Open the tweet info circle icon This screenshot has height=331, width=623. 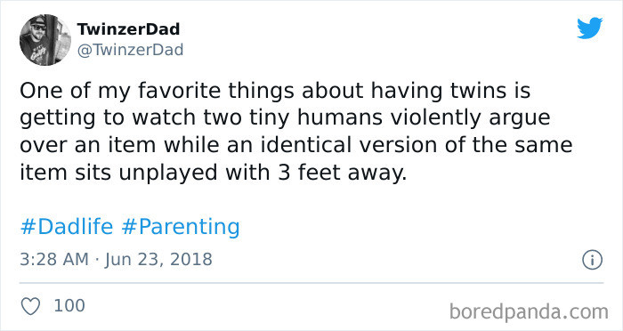click(593, 260)
